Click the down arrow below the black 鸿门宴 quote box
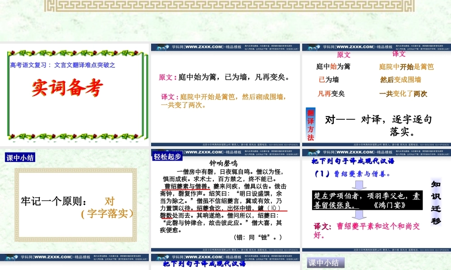 coord(359,215)
